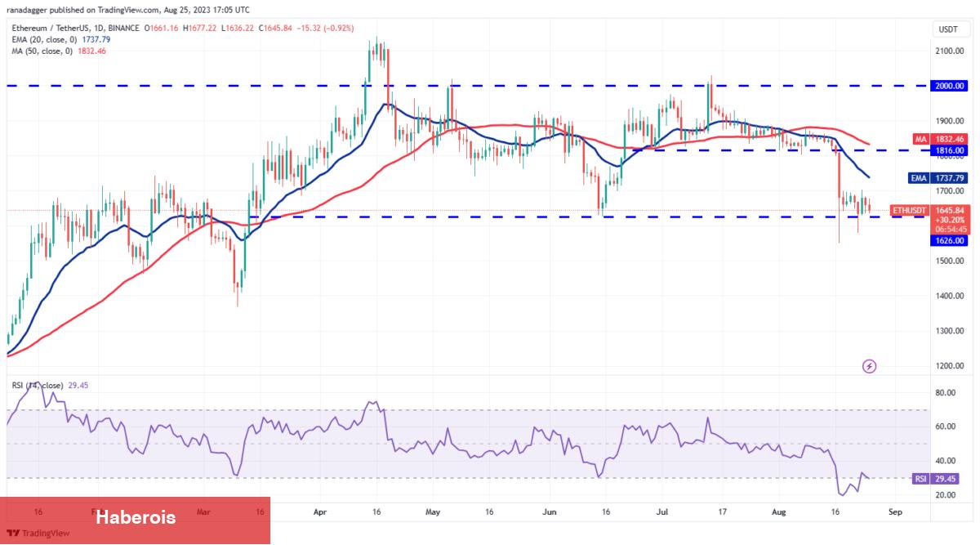Click the 60.00 RSI axis label
The height and width of the screenshot is (545, 980).
coord(947,427)
